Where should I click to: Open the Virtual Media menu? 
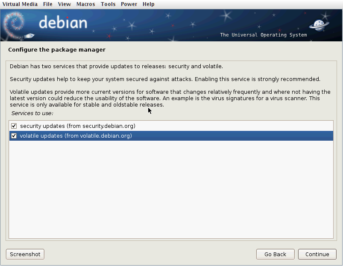(20, 4)
